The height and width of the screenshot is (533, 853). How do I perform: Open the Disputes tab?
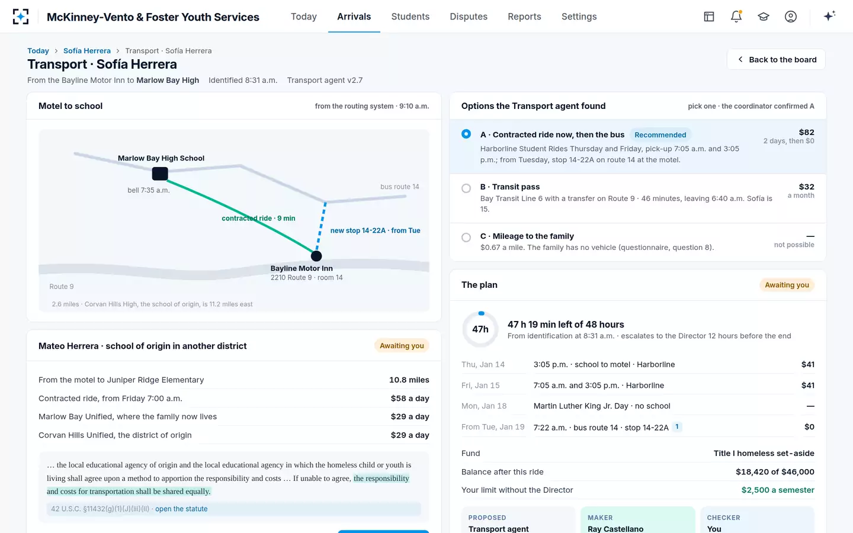469,17
